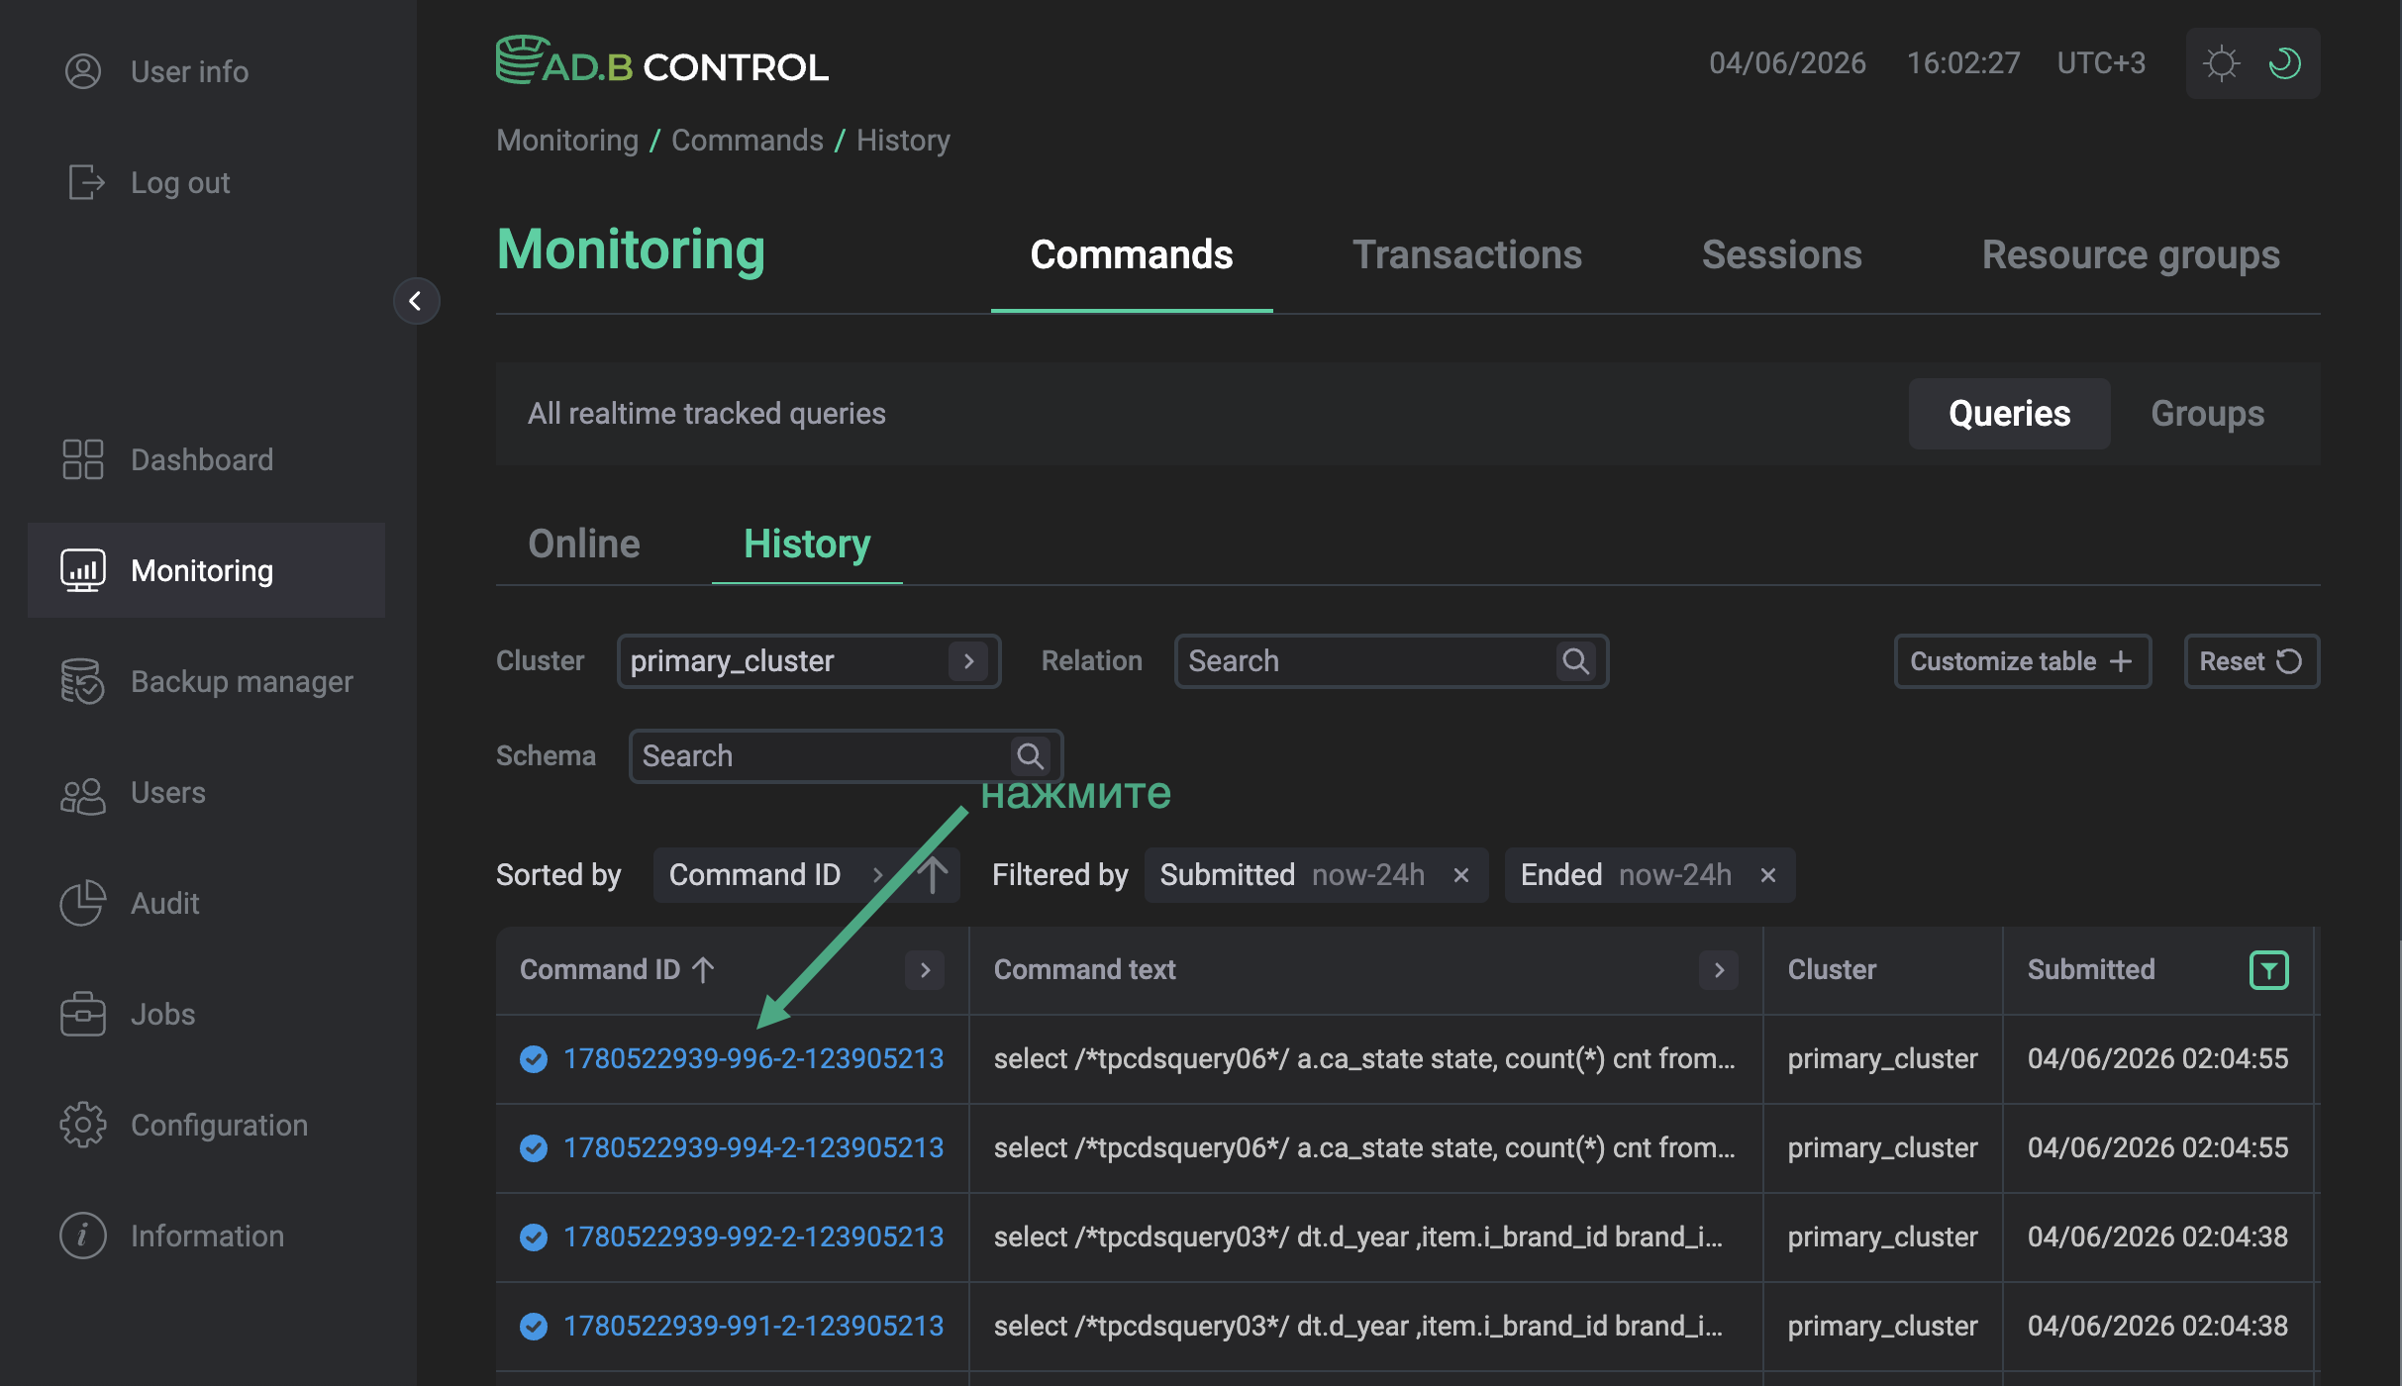
Task: Go to Commands in the breadcrumb
Action: [748, 141]
